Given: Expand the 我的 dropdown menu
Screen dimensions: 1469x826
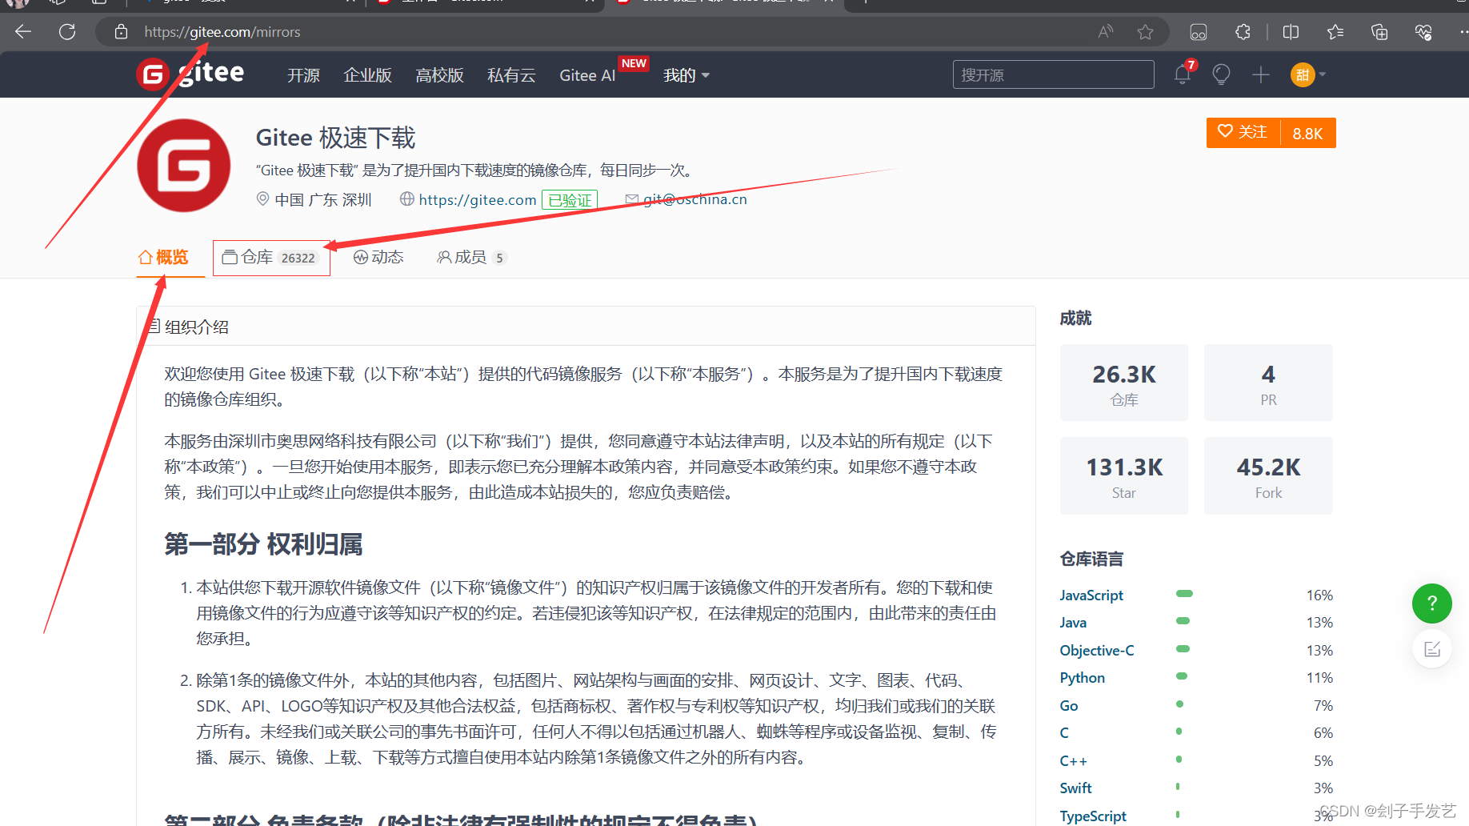Looking at the screenshot, I should (x=686, y=75).
